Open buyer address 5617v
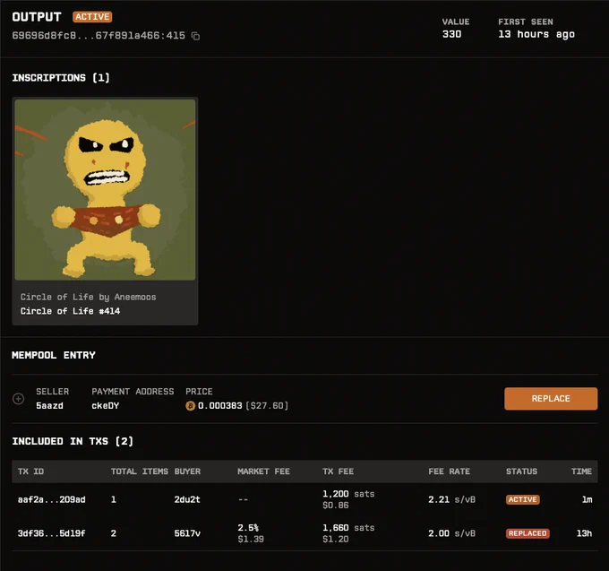609x571 pixels. tap(187, 533)
